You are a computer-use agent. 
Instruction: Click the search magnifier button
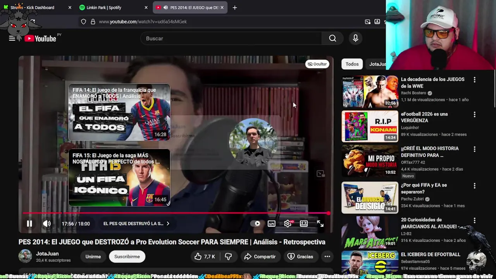pos(332,38)
